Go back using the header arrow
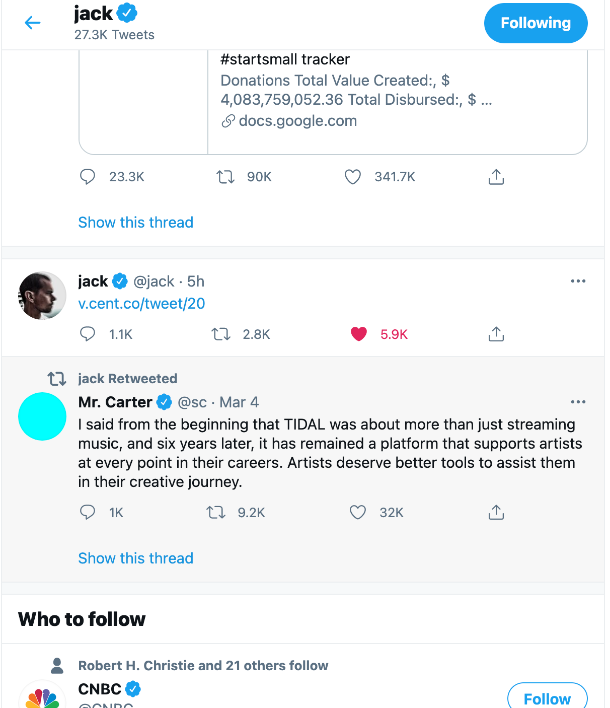 tap(33, 23)
